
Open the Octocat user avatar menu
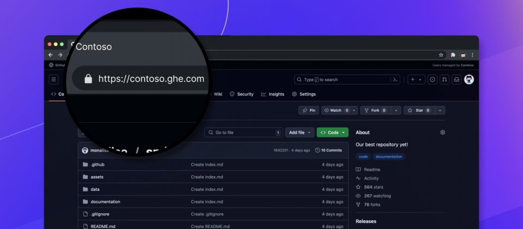point(469,80)
